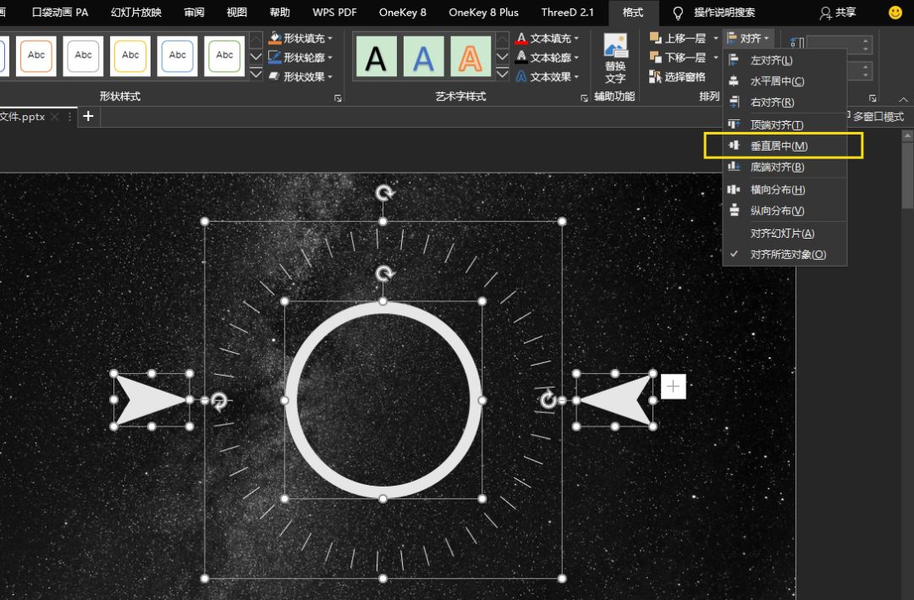
Task: Switch to the OneKey 8 tab
Action: (403, 12)
